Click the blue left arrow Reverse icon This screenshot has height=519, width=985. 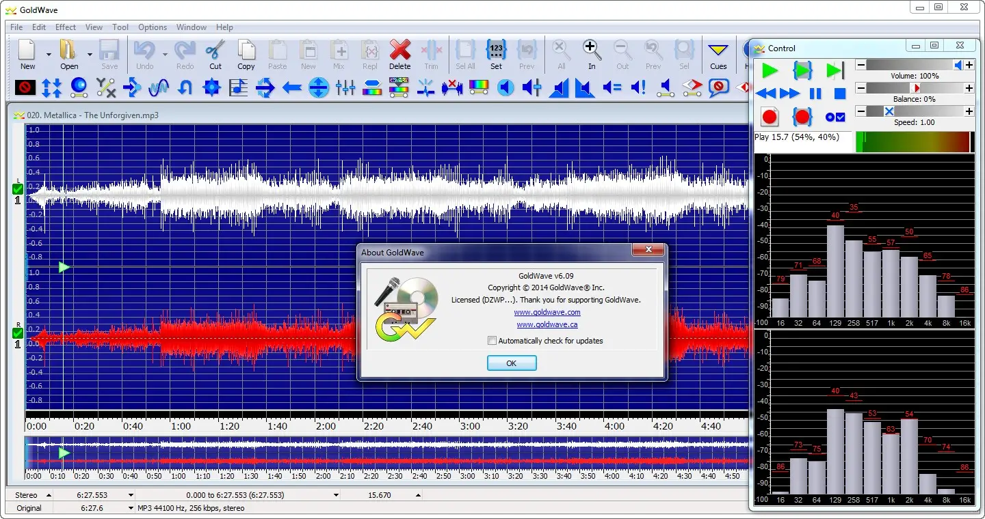(292, 87)
